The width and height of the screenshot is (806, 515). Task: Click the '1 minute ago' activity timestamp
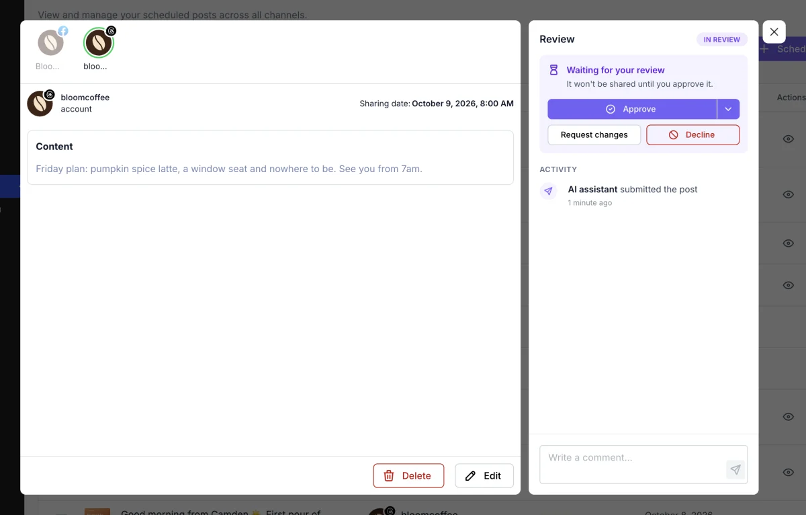[590, 203]
